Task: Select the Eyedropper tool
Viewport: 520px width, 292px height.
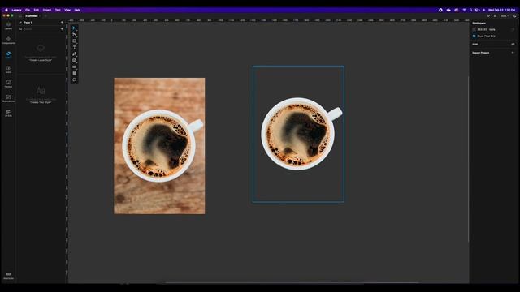Action: [x=74, y=54]
